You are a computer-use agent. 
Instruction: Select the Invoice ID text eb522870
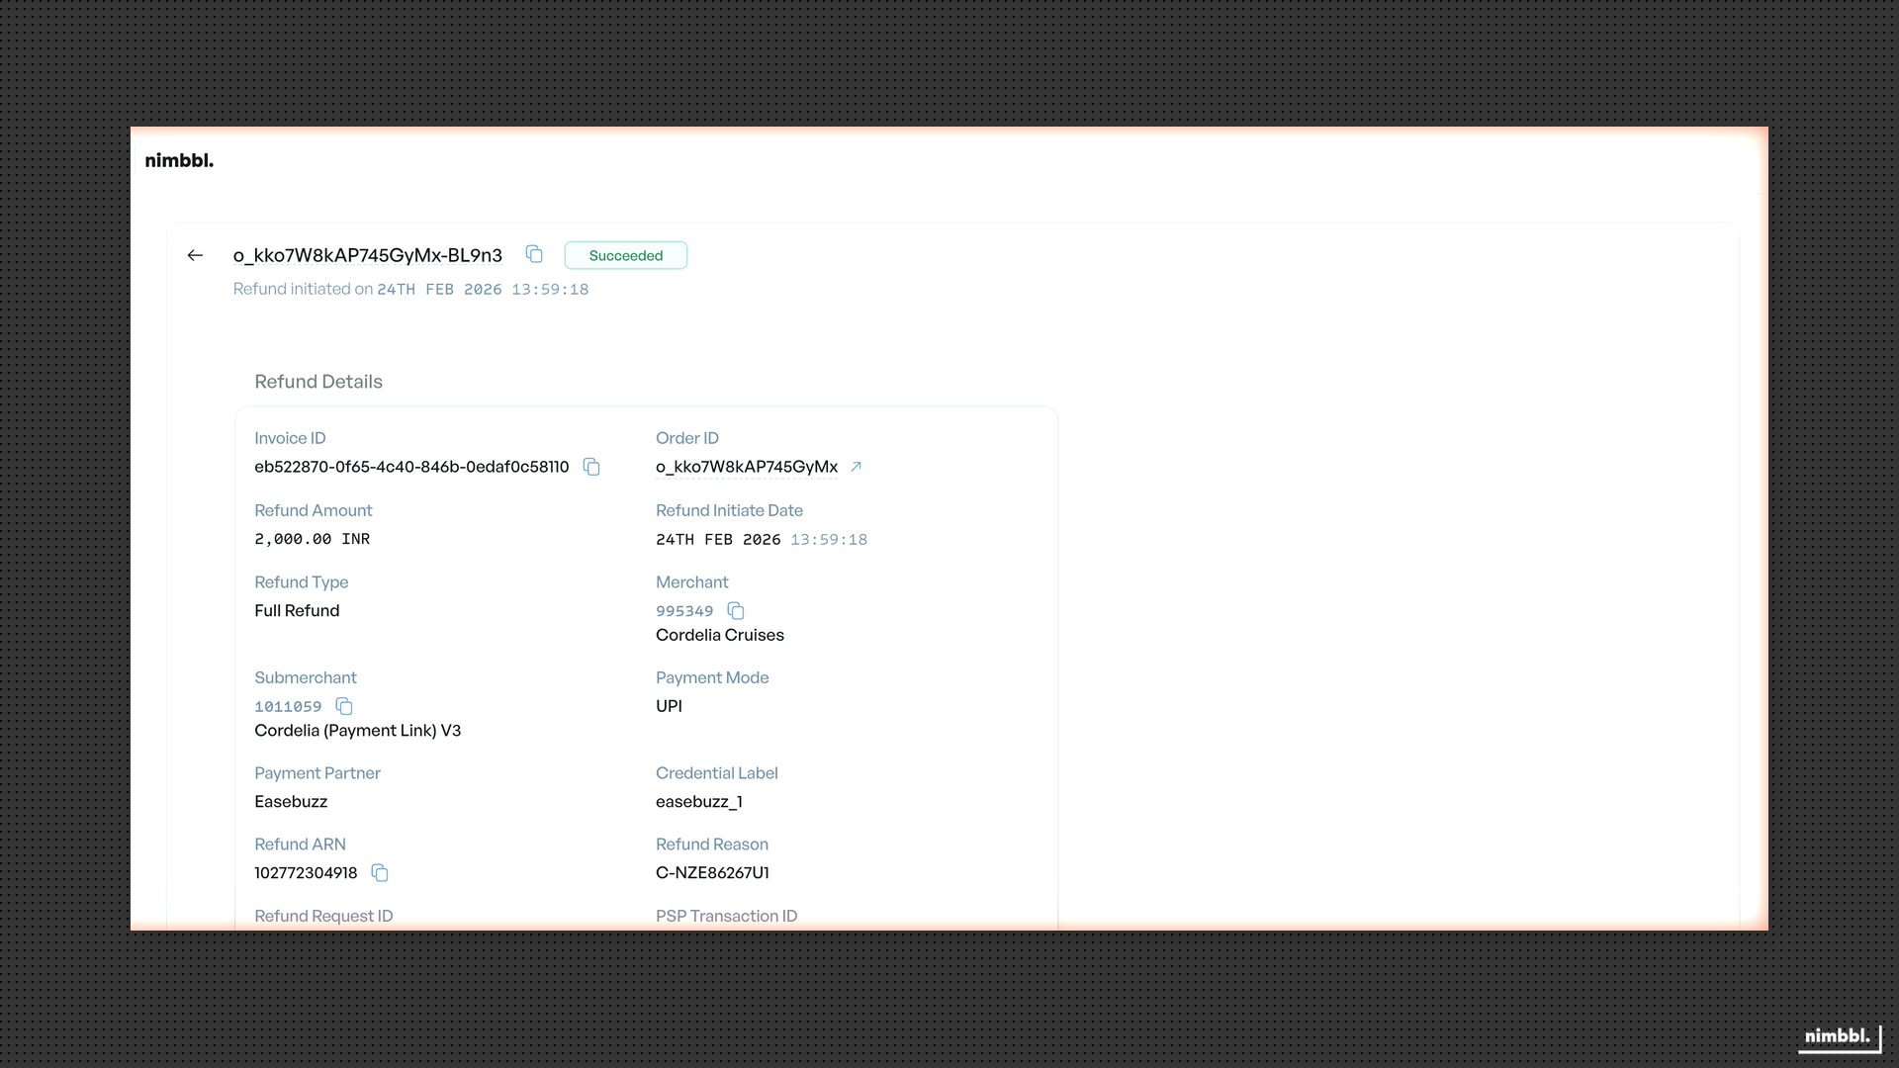click(x=410, y=467)
